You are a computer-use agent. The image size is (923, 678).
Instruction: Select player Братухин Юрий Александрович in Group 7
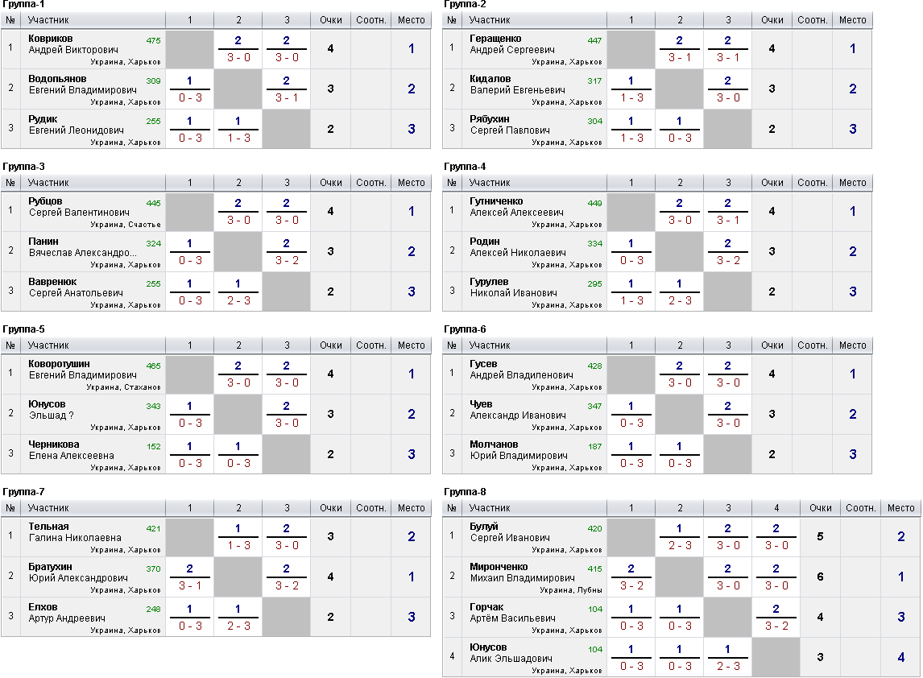point(77,572)
